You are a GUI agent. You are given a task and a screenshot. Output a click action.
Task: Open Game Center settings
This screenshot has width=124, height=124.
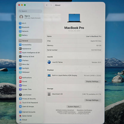tap(26, 116)
